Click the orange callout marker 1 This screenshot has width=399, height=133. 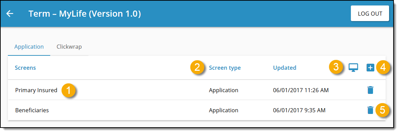pyautogui.click(x=68, y=90)
